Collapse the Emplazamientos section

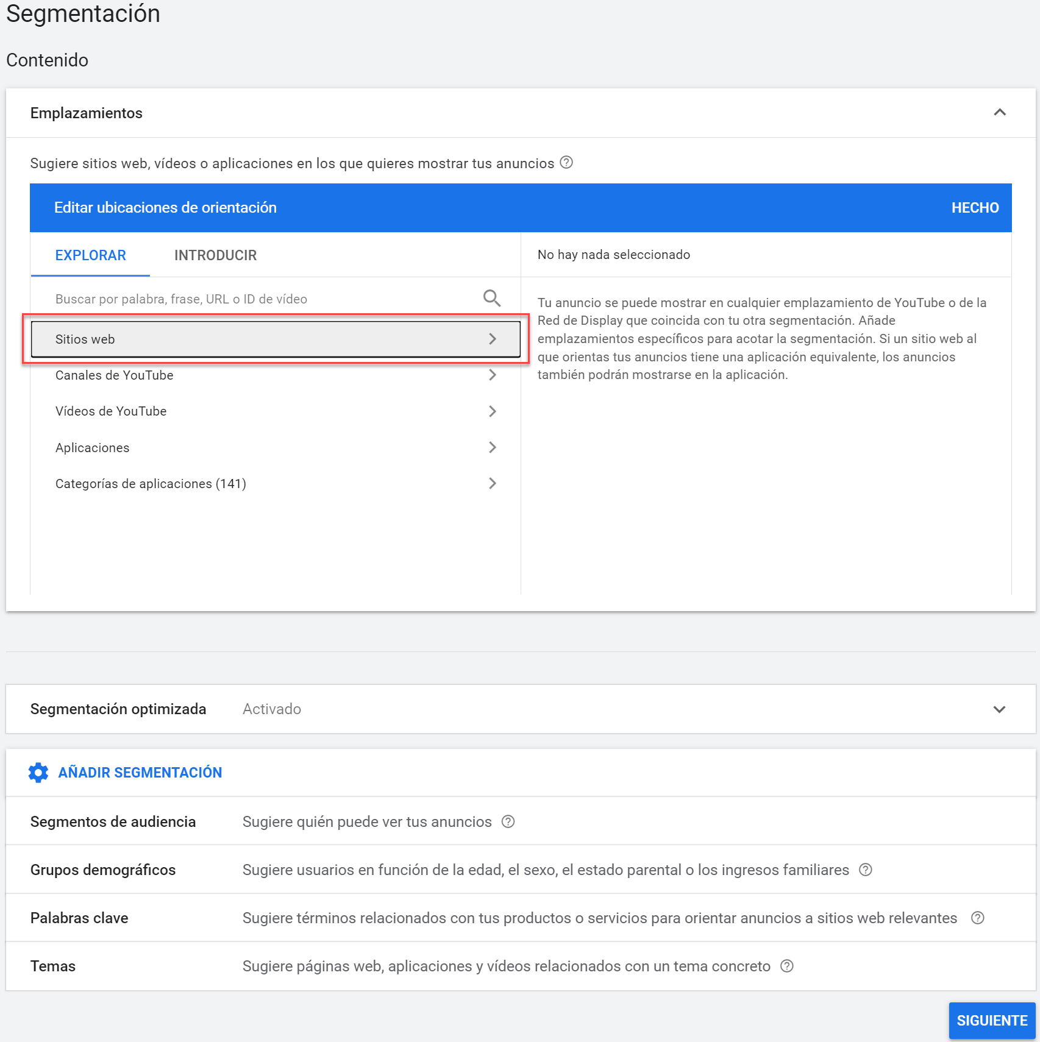[x=999, y=113]
